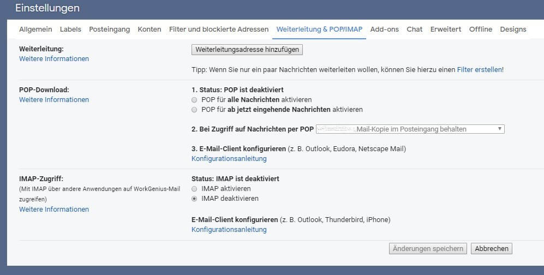Switch to the Designs tab

[x=513, y=29]
